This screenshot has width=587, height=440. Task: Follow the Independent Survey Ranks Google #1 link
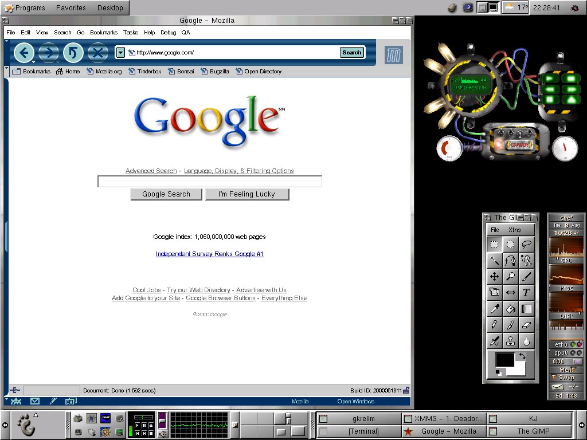point(210,254)
